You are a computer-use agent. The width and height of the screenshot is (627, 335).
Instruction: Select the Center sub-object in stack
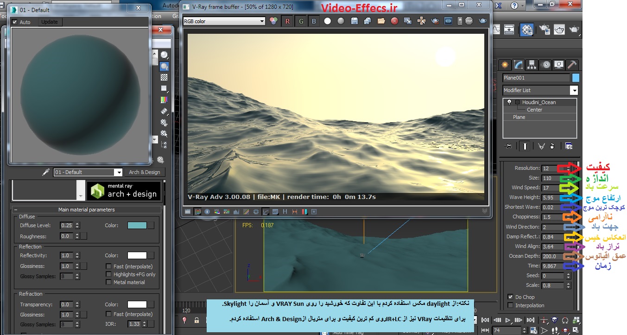pos(534,110)
